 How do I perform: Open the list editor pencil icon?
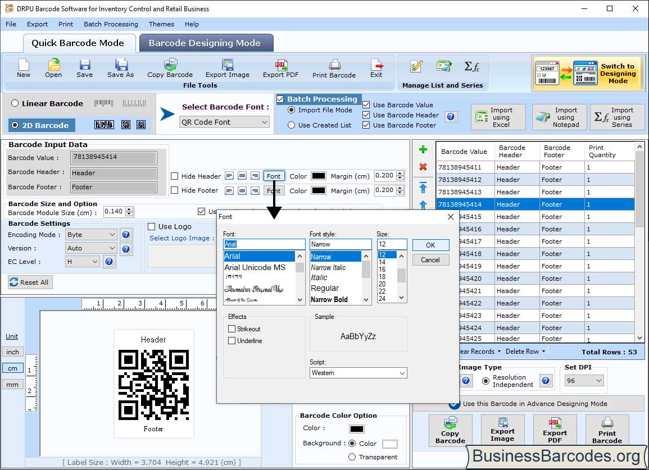[416, 66]
